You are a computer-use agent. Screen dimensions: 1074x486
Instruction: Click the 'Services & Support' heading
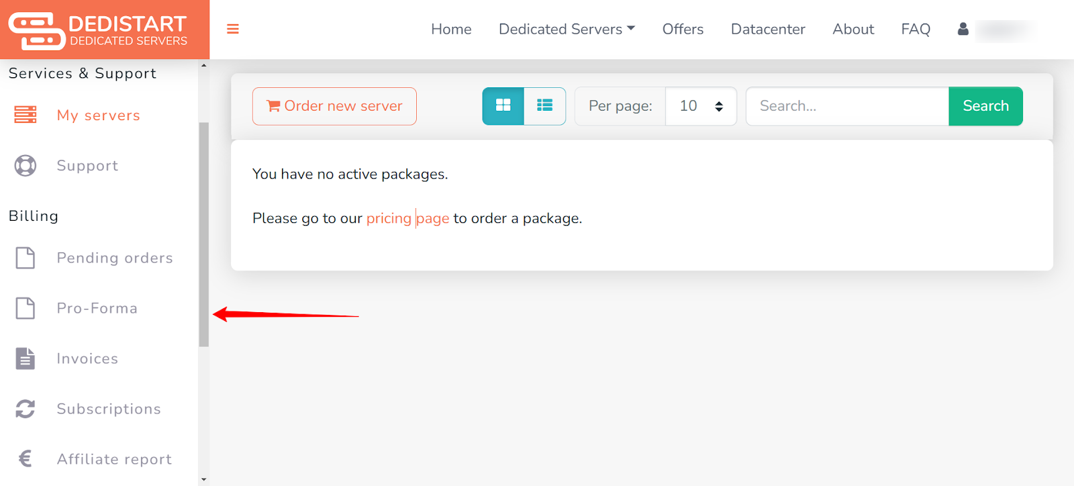(x=83, y=73)
